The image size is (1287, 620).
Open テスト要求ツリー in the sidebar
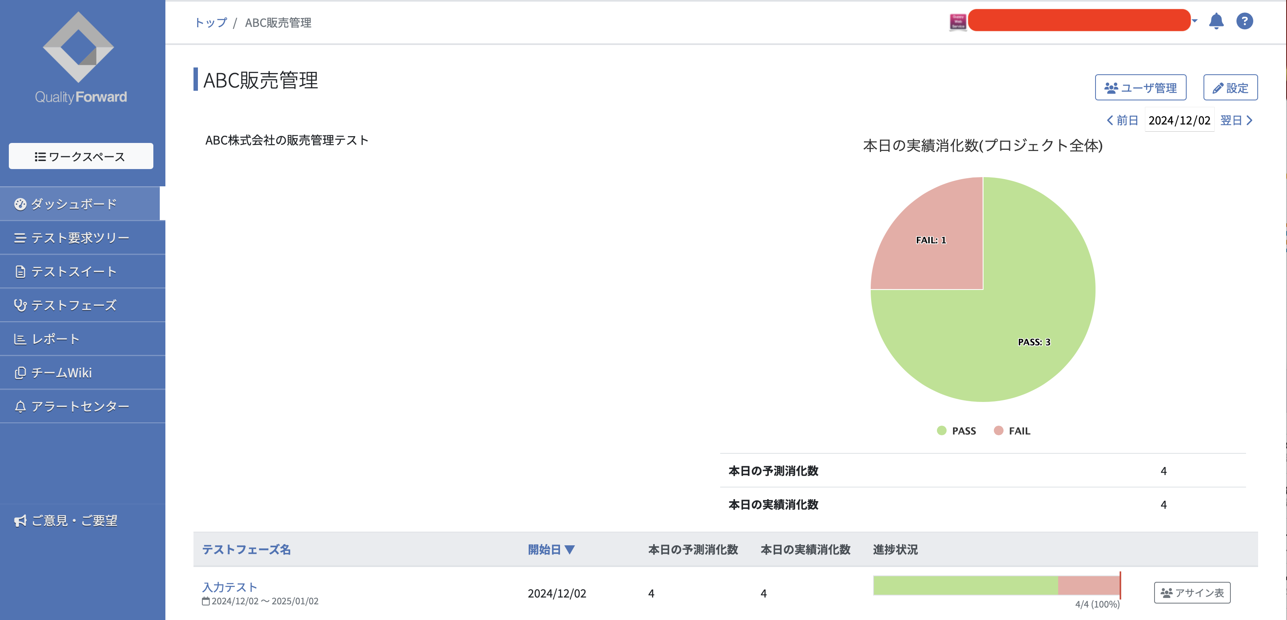click(x=80, y=238)
